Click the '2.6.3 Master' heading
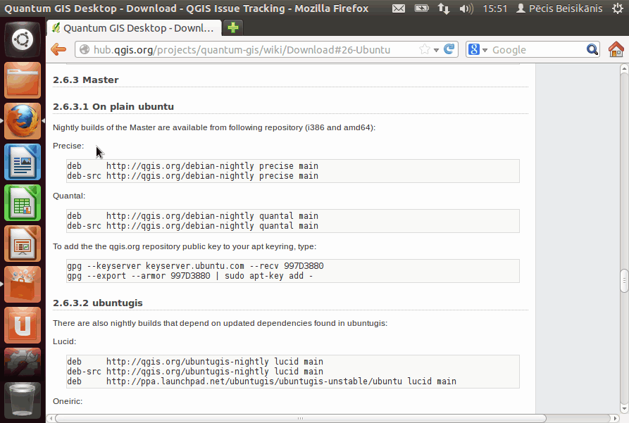The image size is (629, 423). 86,80
